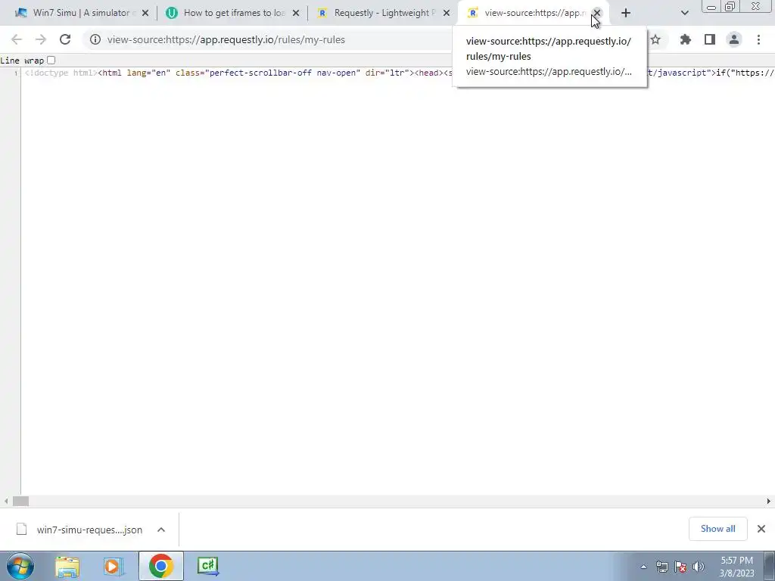The width and height of the screenshot is (775, 581).
Task: Click the scrollbar right arrow
Action: (769, 502)
